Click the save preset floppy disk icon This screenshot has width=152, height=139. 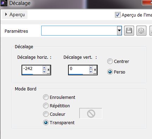[x=129, y=31]
